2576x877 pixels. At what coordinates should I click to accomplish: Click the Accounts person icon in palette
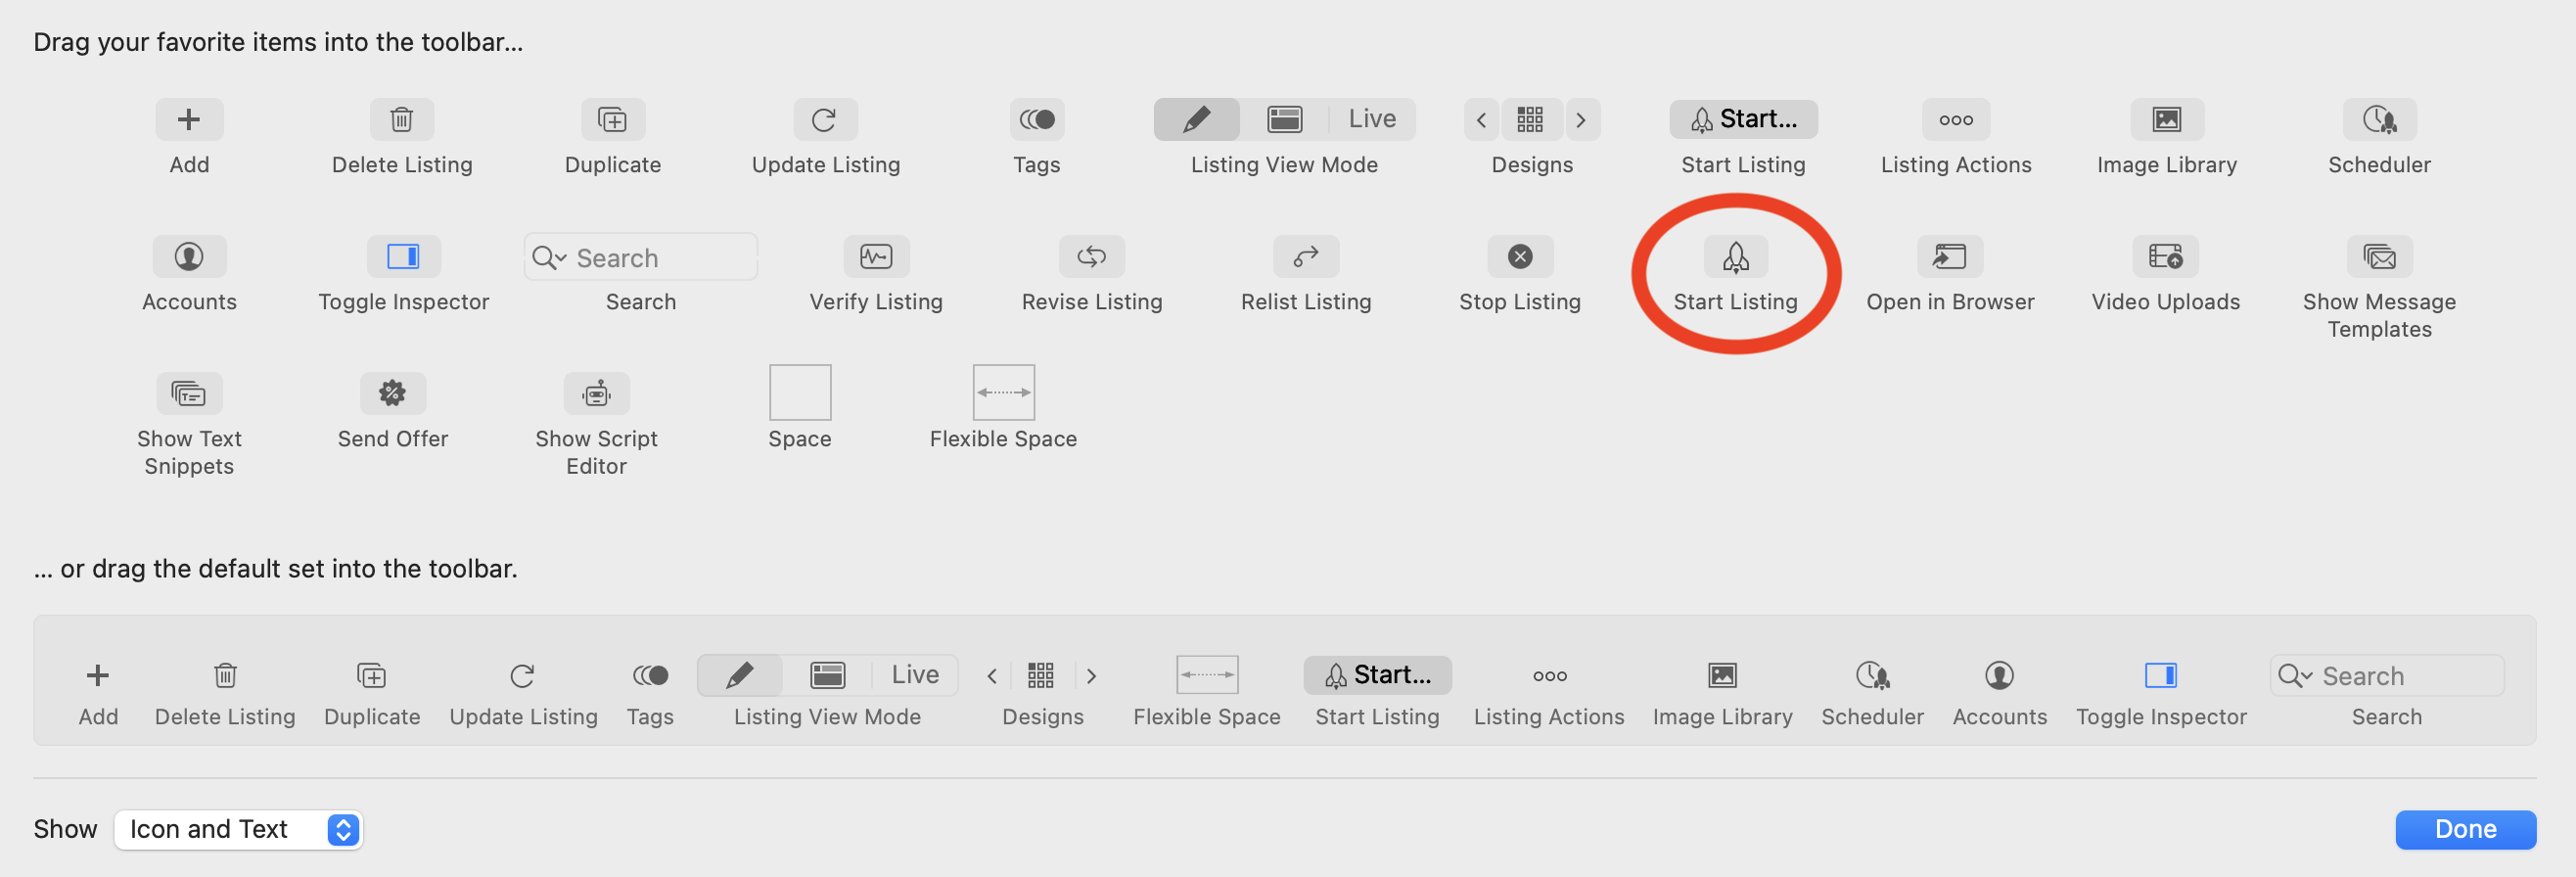pos(189,257)
